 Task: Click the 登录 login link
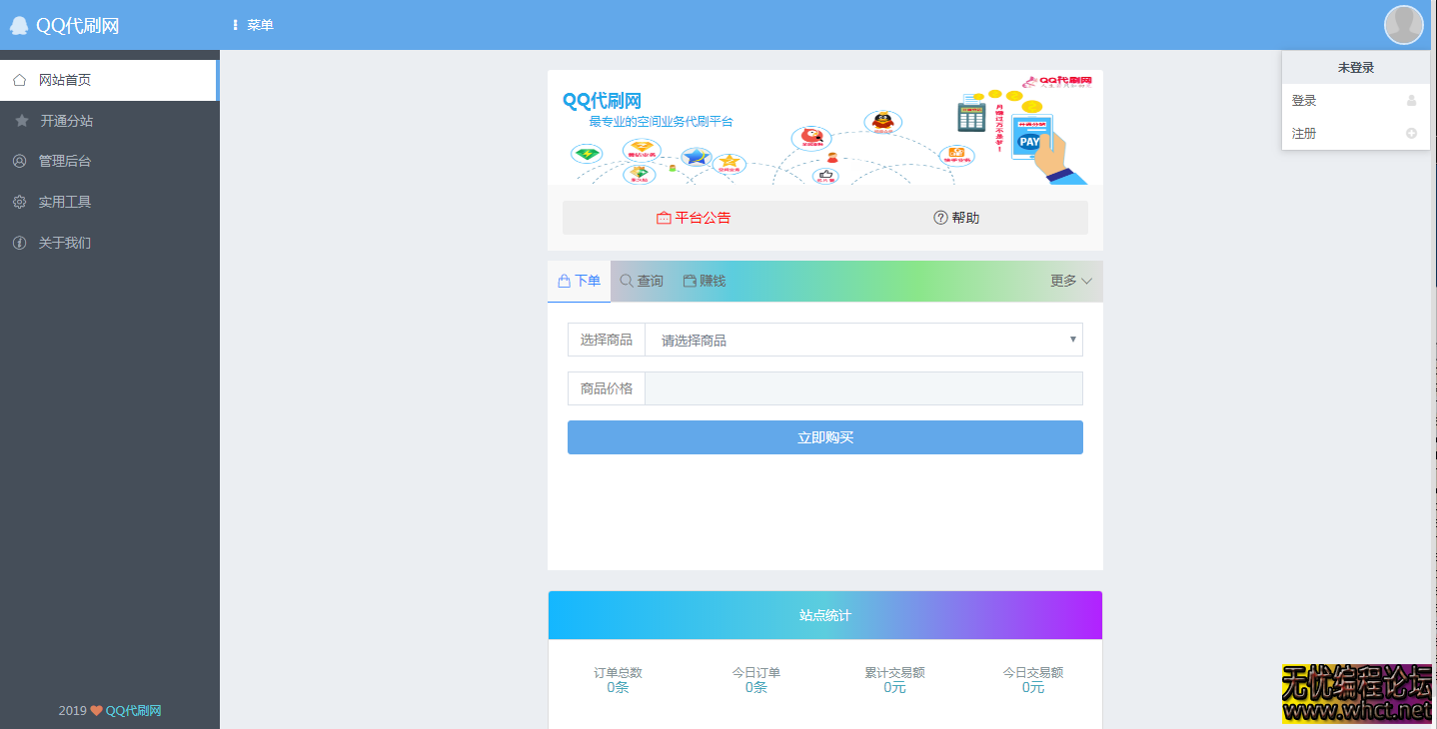click(1303, 100)
